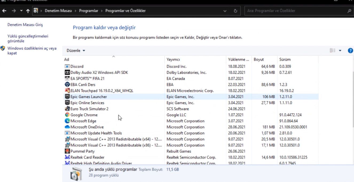Viewport: 354px width, 182px height.
Task: Click the EBA Canli Ders icon
Action: pos(67,85)
